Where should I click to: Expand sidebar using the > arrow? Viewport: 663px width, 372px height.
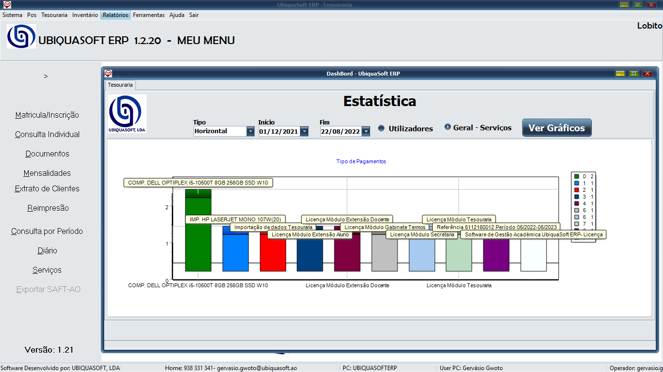46,77
